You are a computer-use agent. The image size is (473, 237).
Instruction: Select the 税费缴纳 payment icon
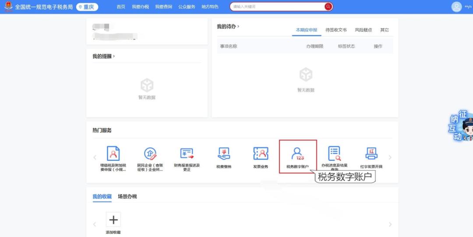coord(224,154)
